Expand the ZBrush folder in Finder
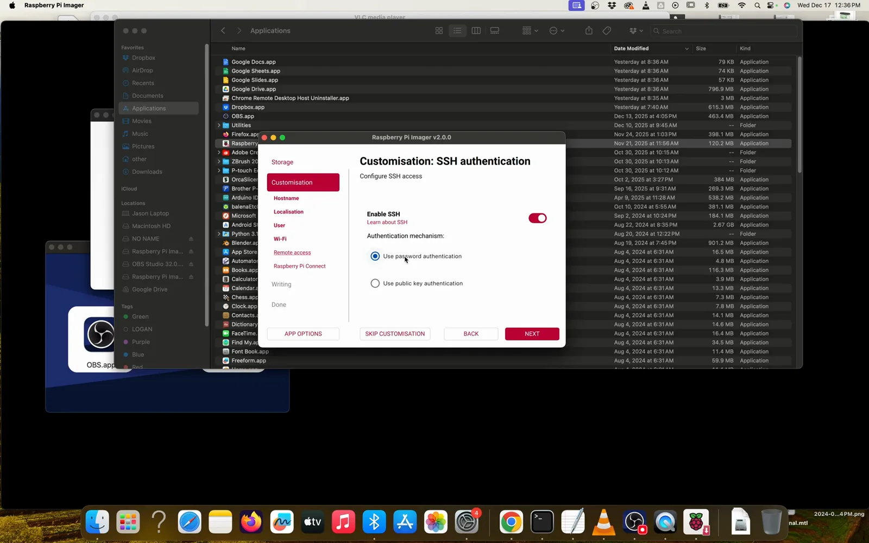Screen dimensions: 869x543 (x=219, y=162)
